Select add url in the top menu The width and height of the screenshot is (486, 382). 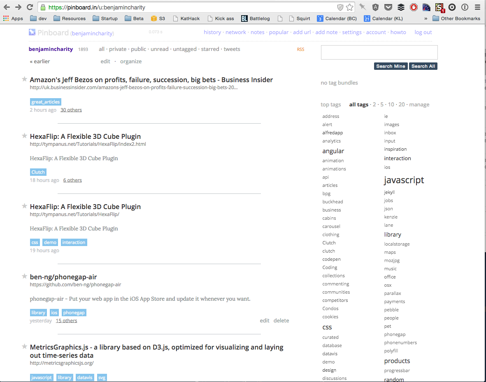click(302, 32)
